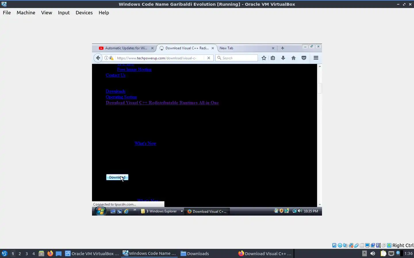Open the Contact Us link
414x258 pixels.
click(116, 75)
